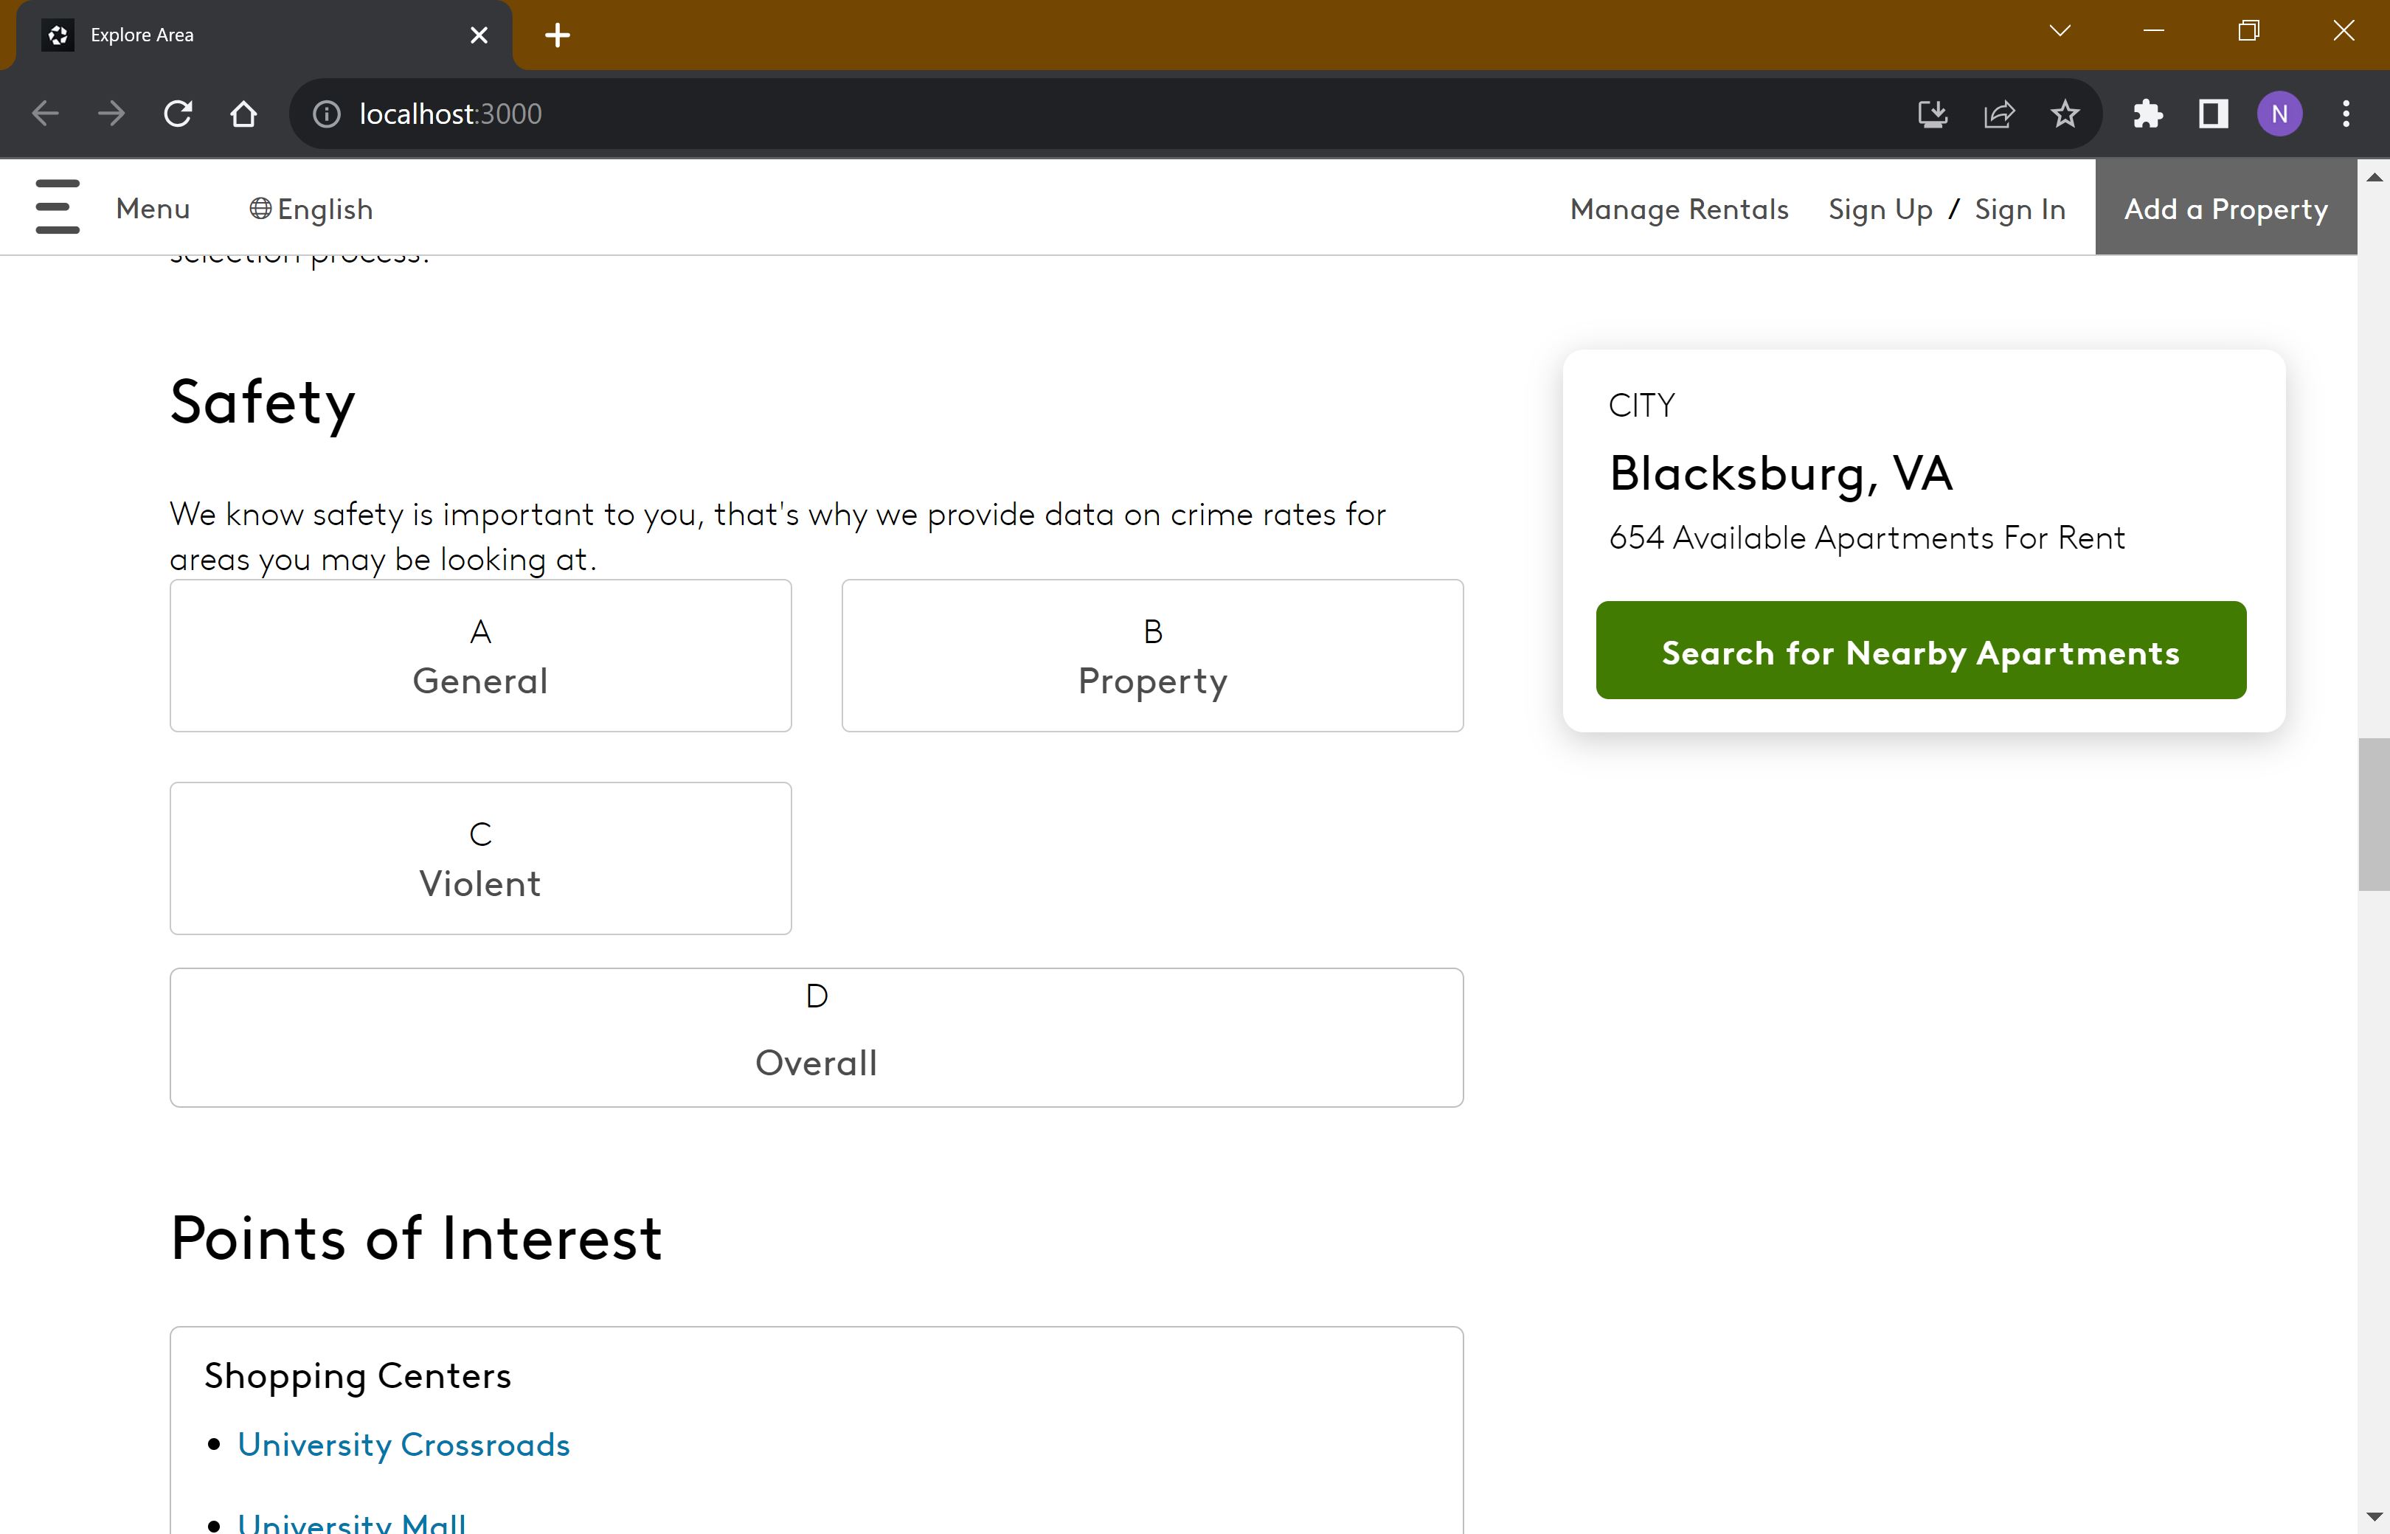
Task: Open the University Crossroads link
Action: 403,1444
